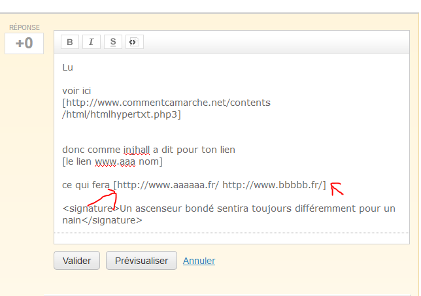
Task: Toggle bold formatting with B button
Action: click(70, 42)
